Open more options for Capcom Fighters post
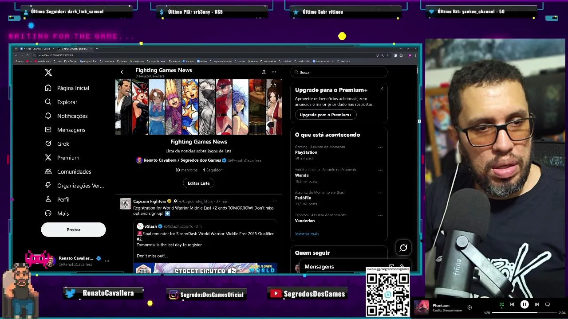The height and width of the screenshot is (319, 568). (x=275, y=201)
